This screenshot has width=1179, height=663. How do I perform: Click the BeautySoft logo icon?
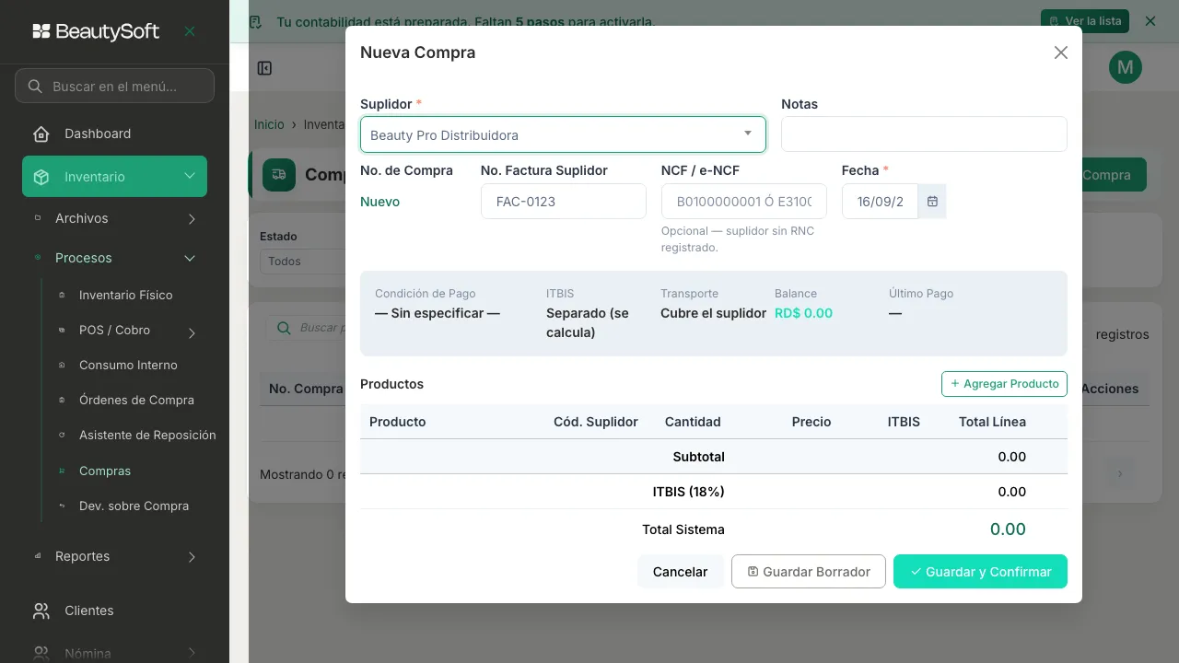pos(41,31)
